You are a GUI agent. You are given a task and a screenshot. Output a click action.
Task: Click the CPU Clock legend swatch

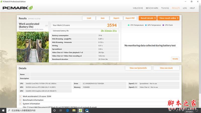coord(163,25)
